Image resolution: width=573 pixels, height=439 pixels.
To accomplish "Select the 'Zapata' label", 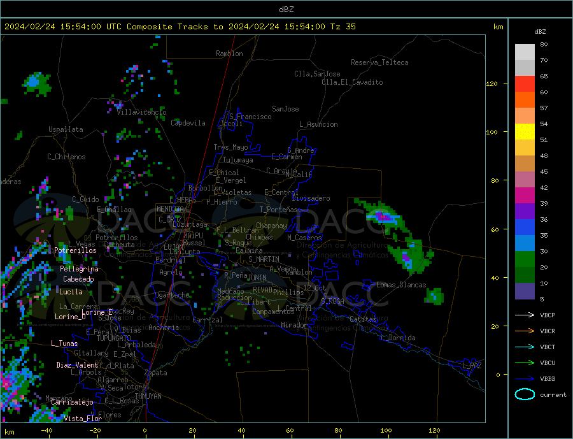I will (x=156, y=373).
